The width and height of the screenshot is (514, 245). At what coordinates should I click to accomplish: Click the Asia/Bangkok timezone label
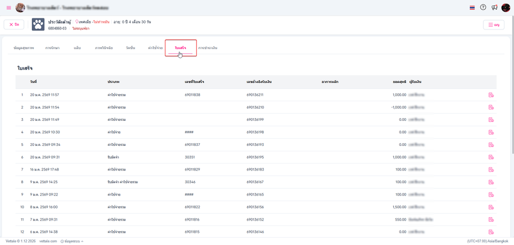click(x=497, y=242)
